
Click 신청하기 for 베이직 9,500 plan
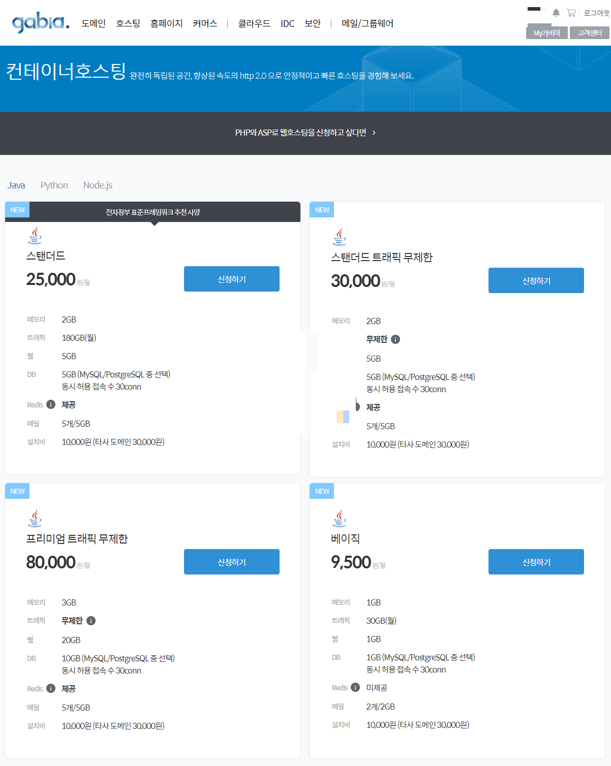coord(536,562)
